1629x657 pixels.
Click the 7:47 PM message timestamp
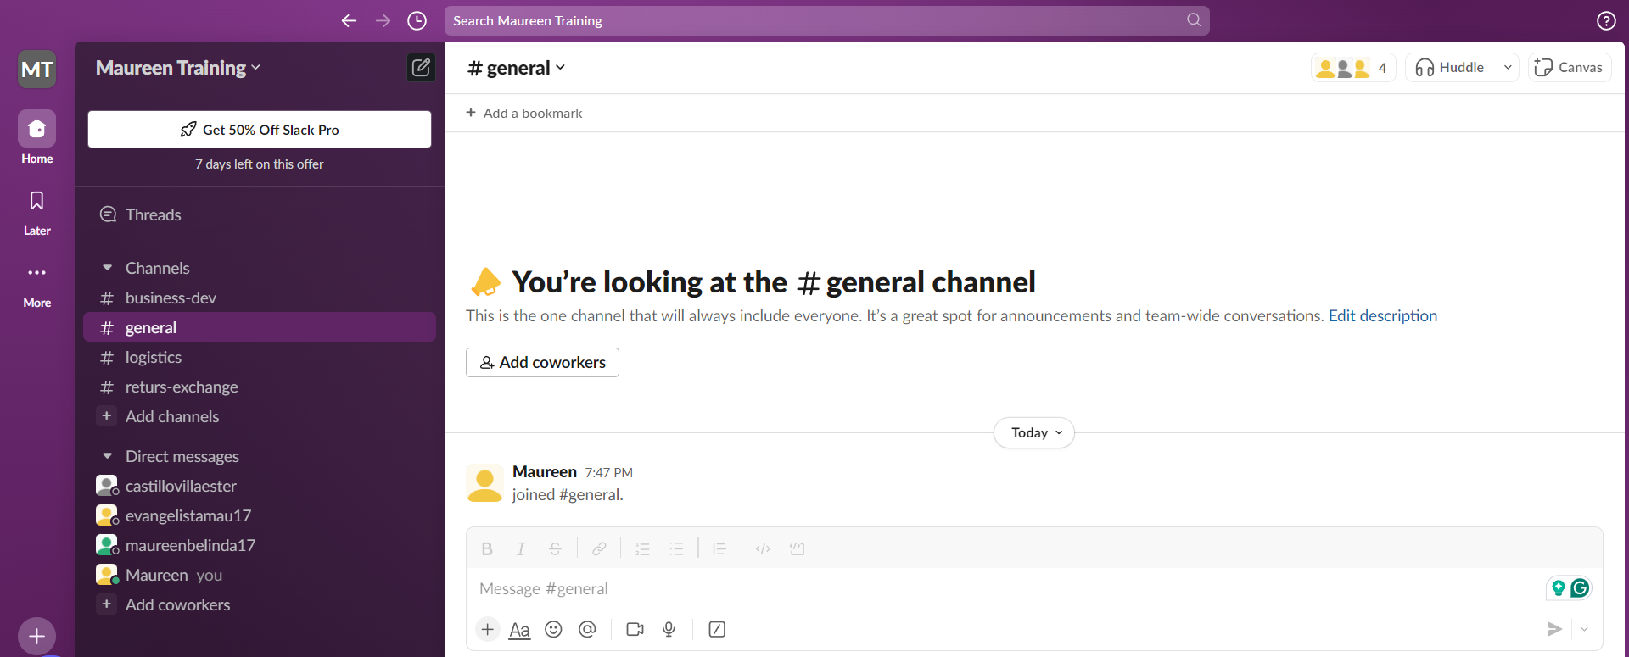click(609, 472)
